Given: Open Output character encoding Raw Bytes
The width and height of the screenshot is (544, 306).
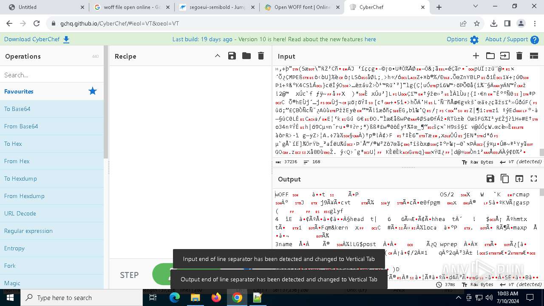Looking at the screenshot, I should pyautogui.click(x=478, y=284).
